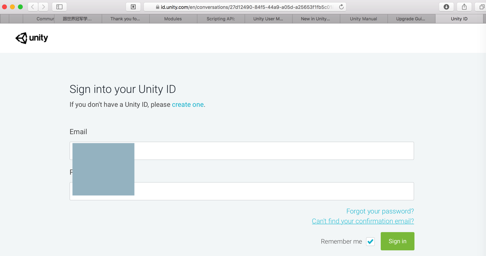Go forward with Safari forward arrow
Image resolution: width=486 pixels, height=256 pixels.
tap(44, 7)
